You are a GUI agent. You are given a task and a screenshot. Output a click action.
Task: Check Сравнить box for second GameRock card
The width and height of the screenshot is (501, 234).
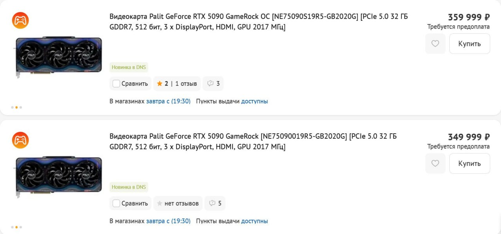click(116, 203)
